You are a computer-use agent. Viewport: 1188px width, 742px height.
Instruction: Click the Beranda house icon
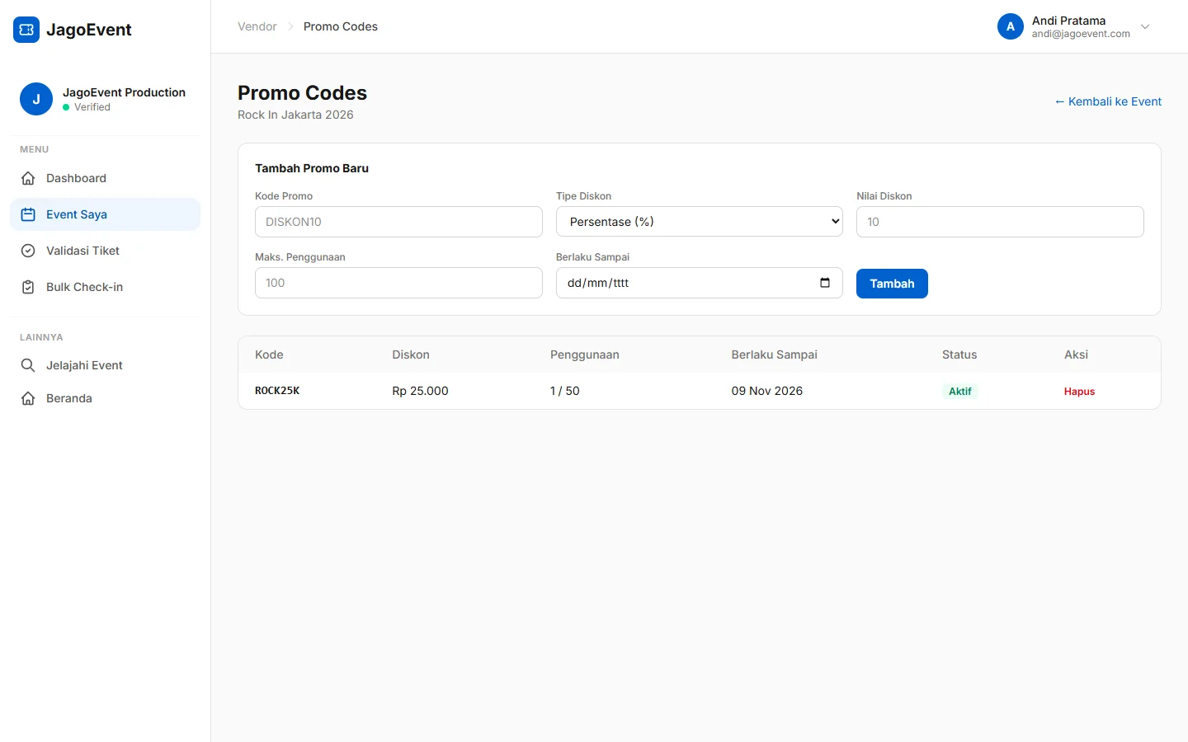28,398
